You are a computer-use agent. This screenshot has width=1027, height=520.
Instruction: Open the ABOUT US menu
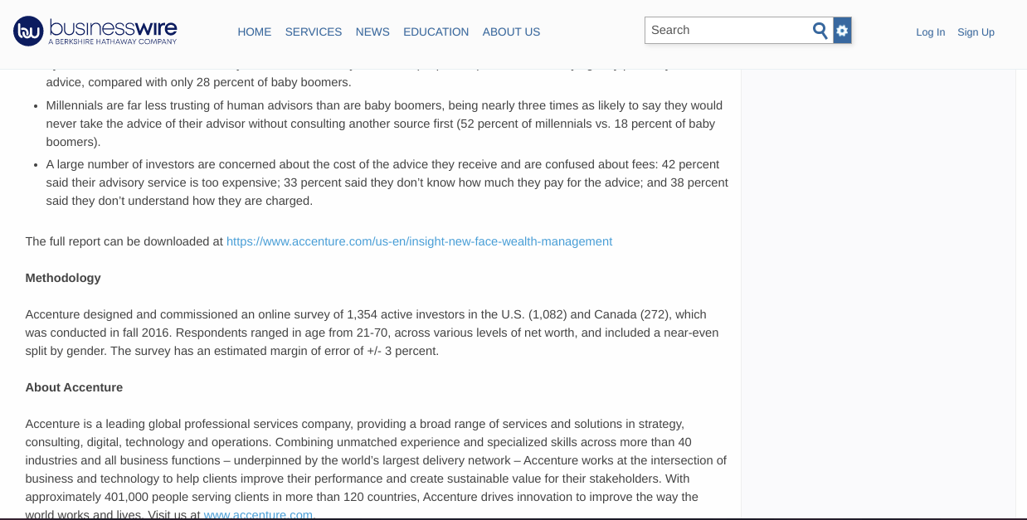(x=511, y=32)
